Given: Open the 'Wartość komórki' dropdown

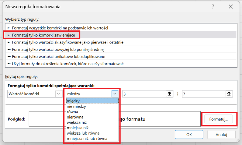Looking at the screenshot, I should 34,94.
